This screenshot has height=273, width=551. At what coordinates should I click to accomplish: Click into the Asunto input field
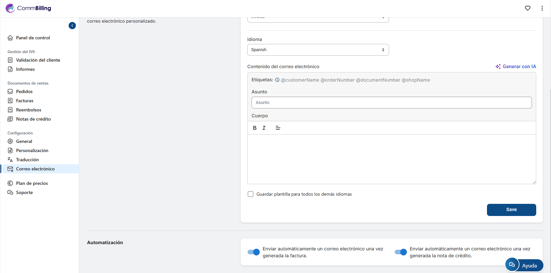(391, 103)
